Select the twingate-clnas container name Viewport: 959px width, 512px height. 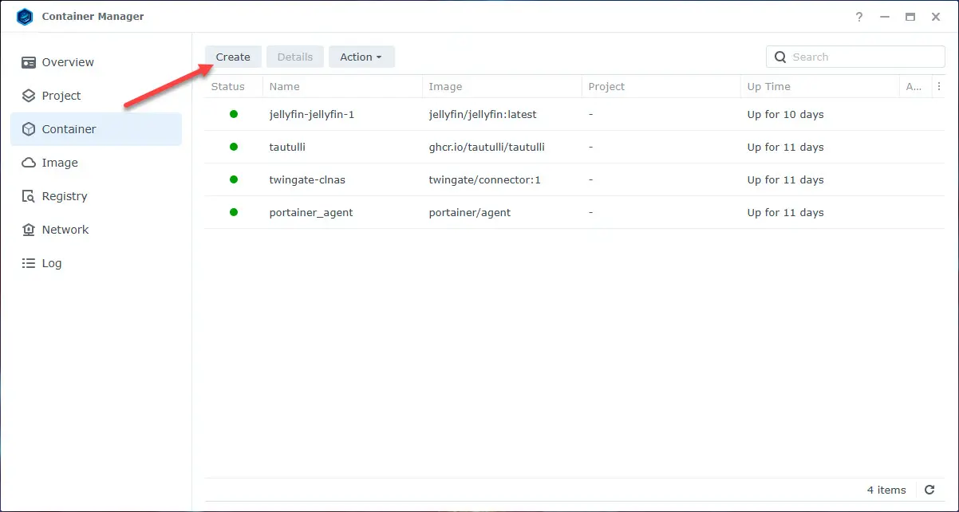tap(307, 179)
